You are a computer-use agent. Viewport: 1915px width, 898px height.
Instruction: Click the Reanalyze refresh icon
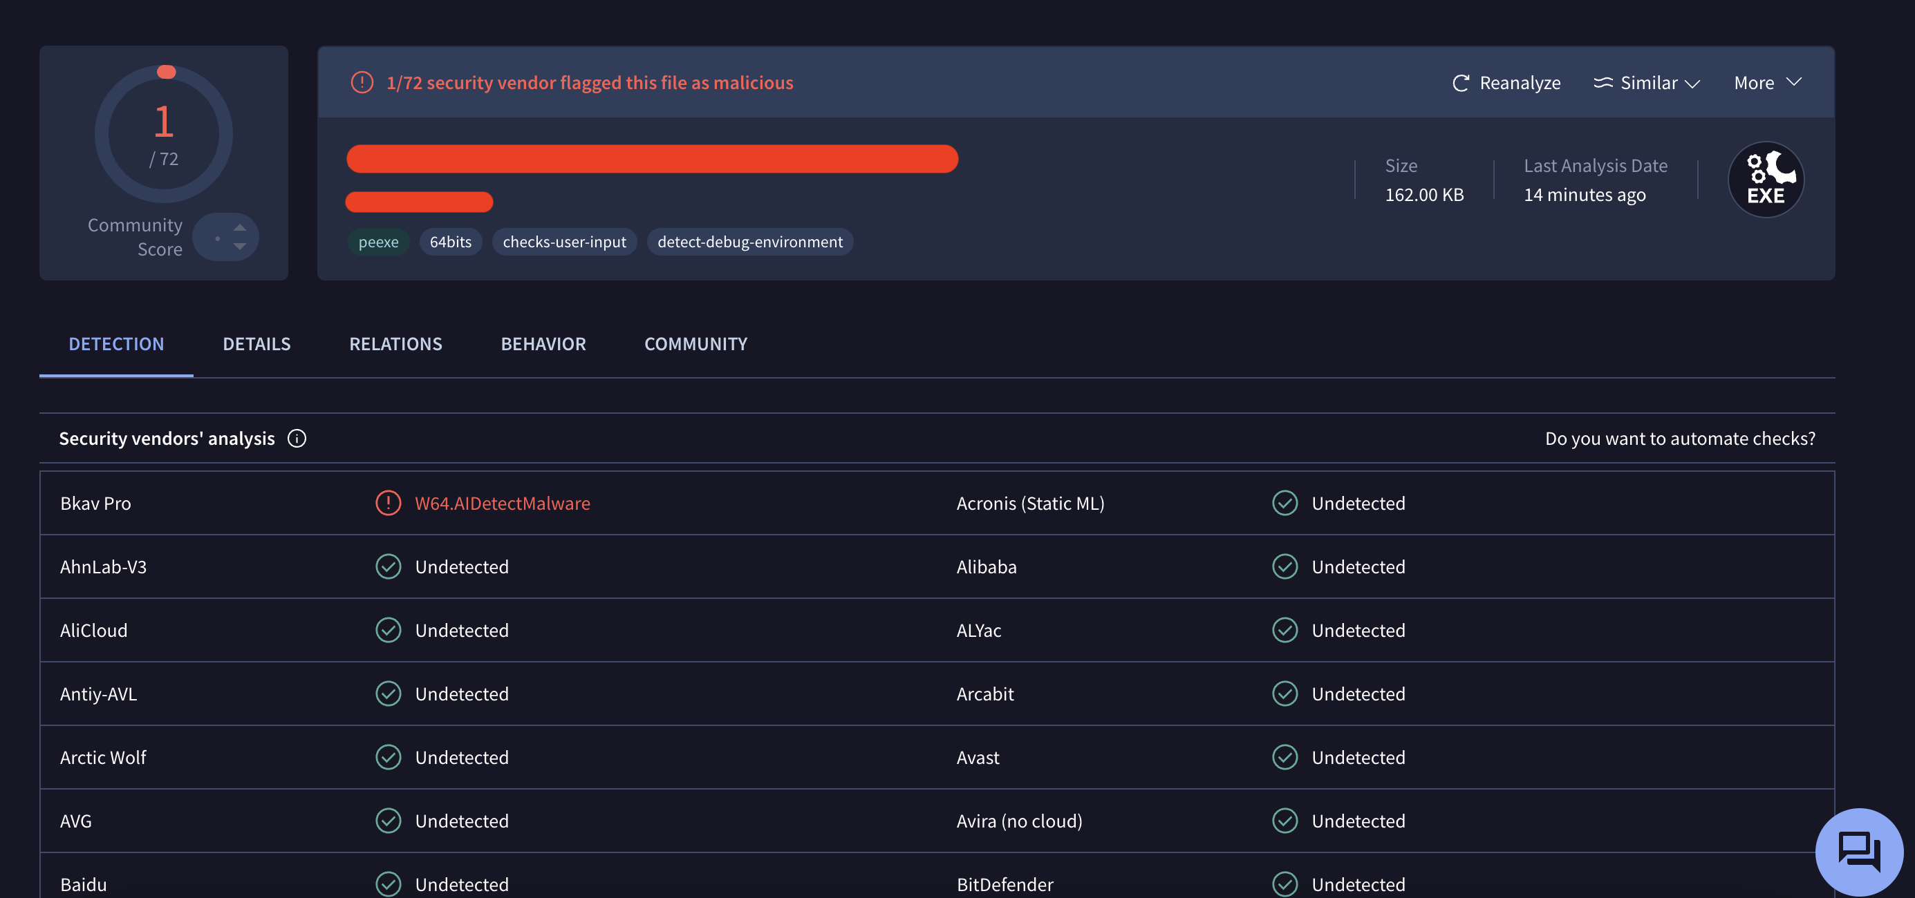point(1460,83)
